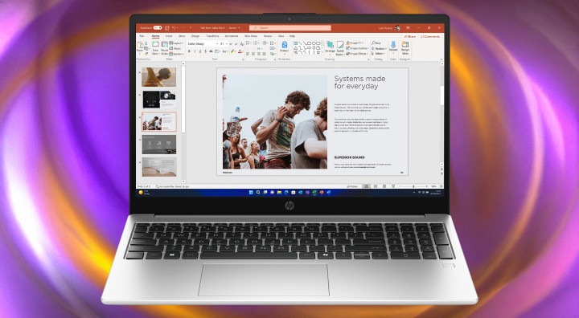Select the gray fourth slide thumbnail

159,145
